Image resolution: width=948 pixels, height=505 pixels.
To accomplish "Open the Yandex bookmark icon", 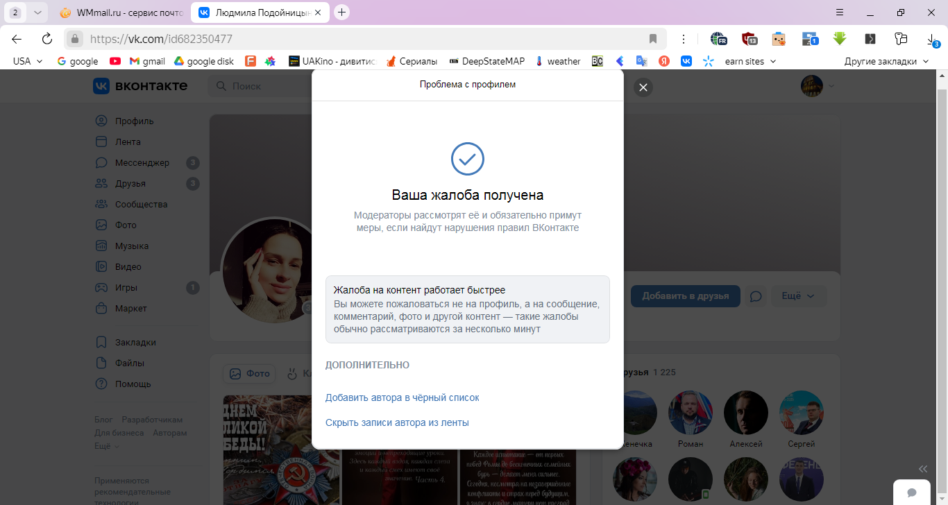I will click(664, 61).
